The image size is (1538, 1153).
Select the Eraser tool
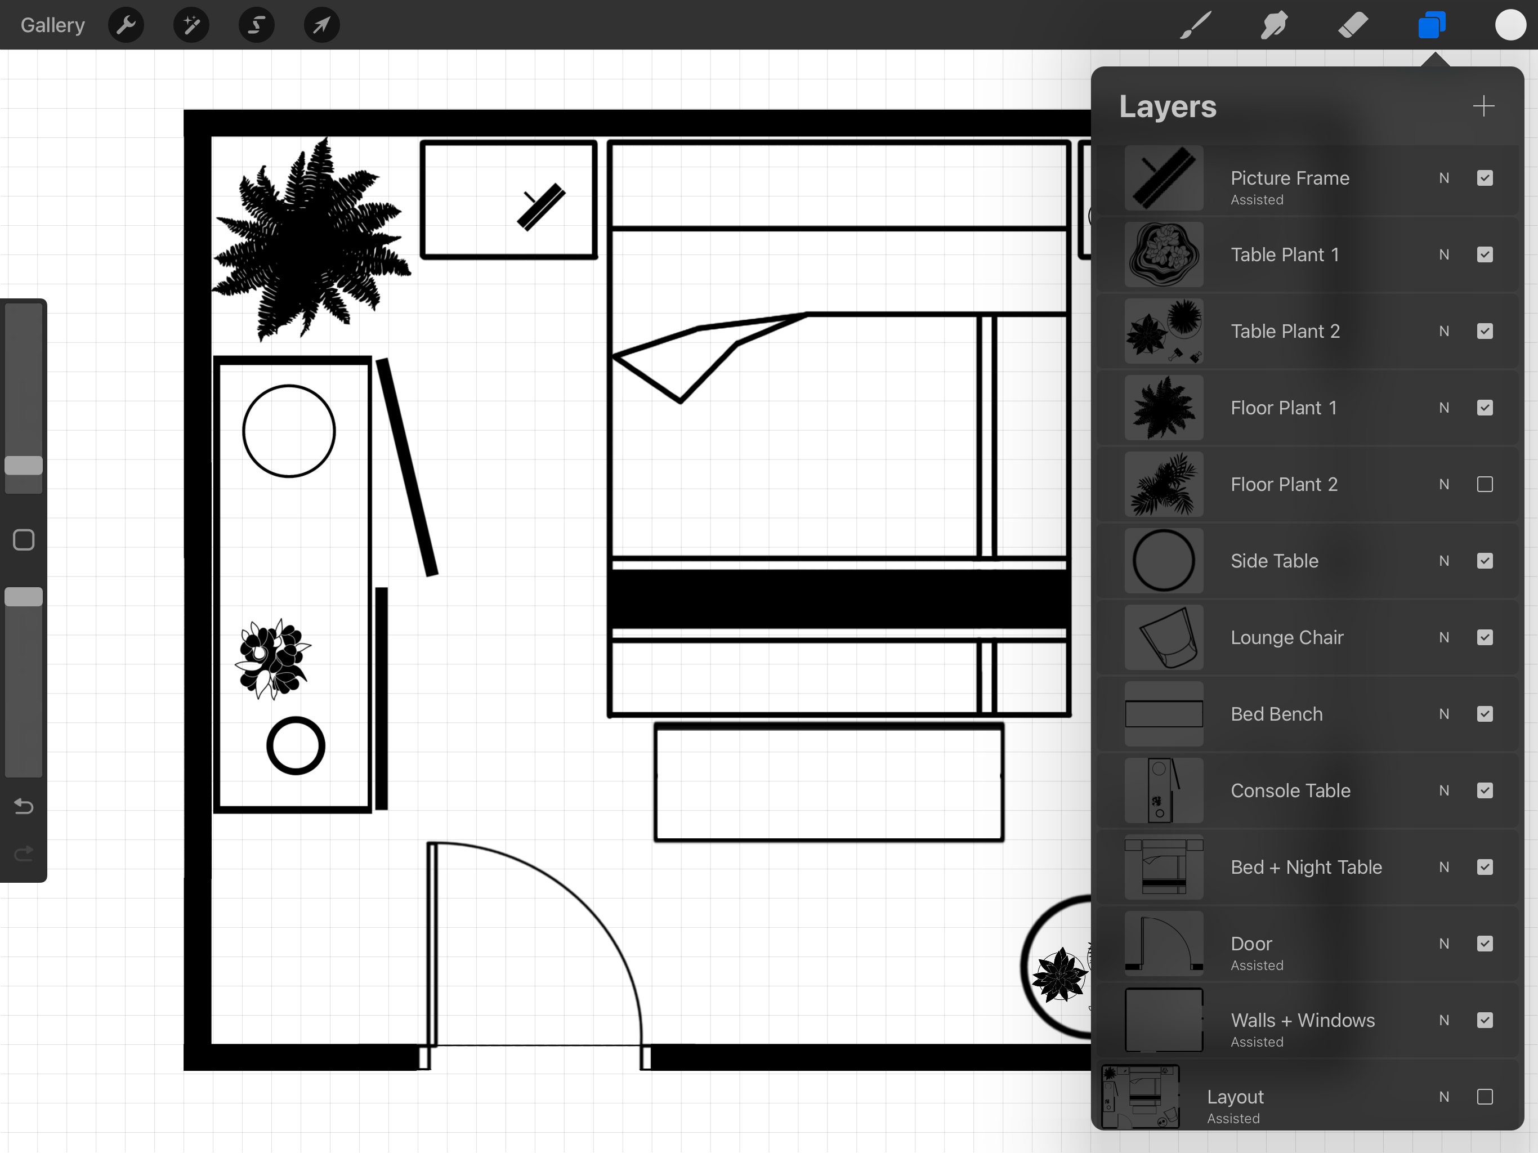[1352, 24]
